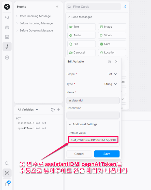The height and width of the screenshot is (190, 151).
Task: Add a Carousel message card
Action: (82, 52)
